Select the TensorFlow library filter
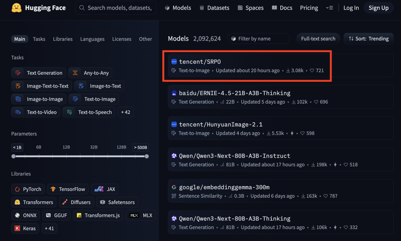Image resolution: width=401 pixels, height=241 pixels. click(67, 189)
